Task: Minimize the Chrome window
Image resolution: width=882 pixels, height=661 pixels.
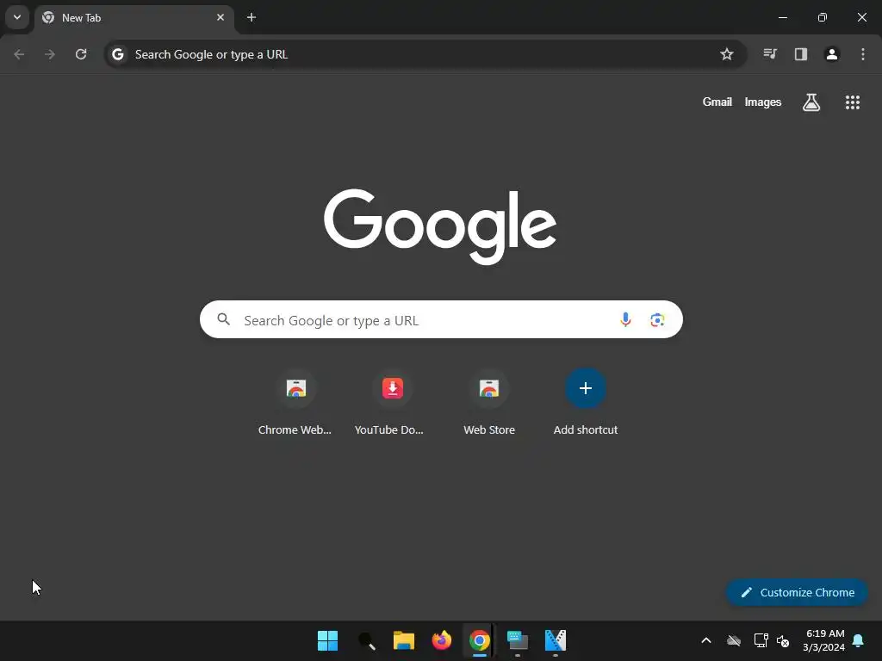Action: tap(782, 17)
